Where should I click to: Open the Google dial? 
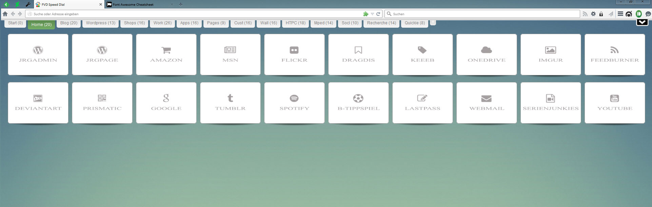coord(166,103)
